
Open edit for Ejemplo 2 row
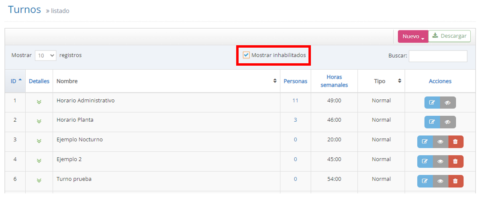click(x=425, y=161)
